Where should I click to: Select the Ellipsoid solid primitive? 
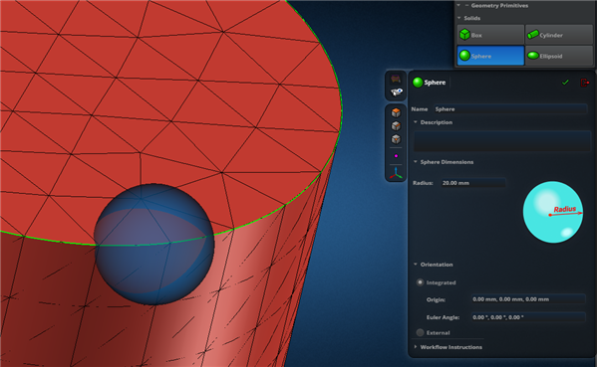(x=558, y=56)
